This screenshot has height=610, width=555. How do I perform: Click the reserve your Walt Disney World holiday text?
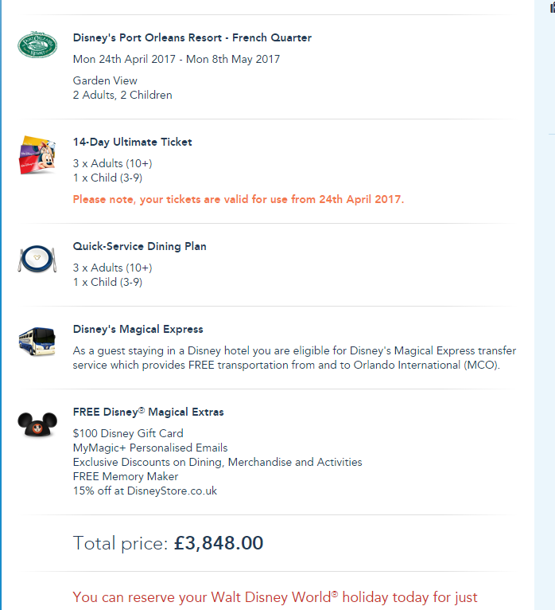[274, 597]
